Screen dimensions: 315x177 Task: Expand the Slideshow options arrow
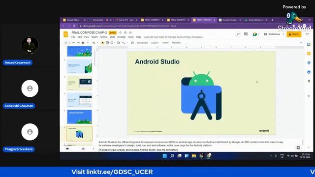click(283, 34)
